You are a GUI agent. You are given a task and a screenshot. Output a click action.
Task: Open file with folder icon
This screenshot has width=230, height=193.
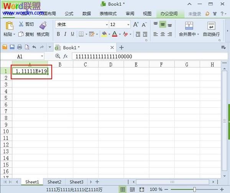click(x=5, y=47)
